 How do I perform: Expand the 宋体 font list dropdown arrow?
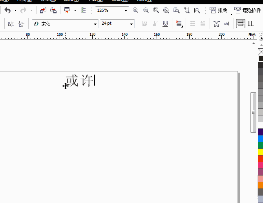pos(95,24)
